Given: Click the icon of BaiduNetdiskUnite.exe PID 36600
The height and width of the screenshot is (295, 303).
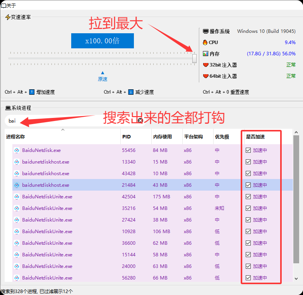Looking at the screenshot, I should [x=17, y=243].
